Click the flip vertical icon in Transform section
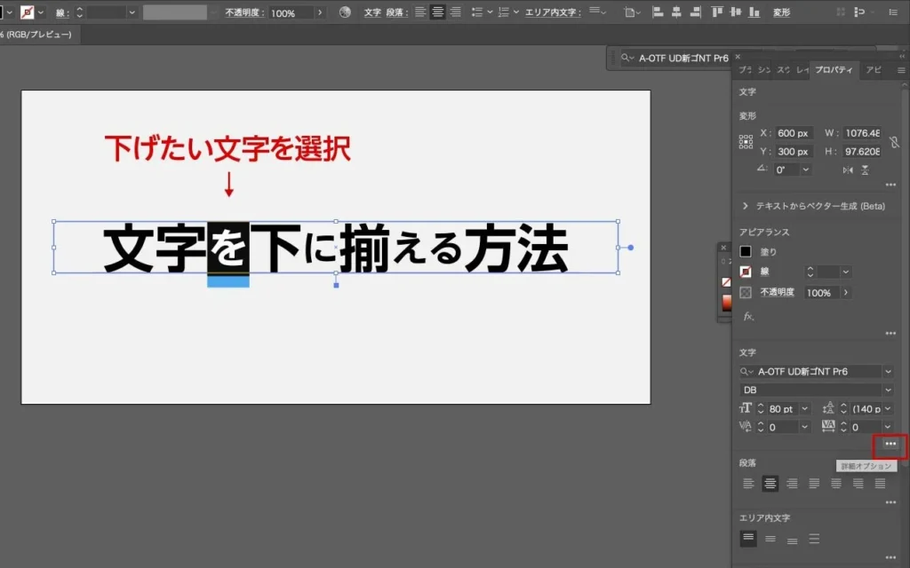 (865, 170)
